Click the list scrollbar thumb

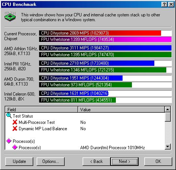(167, 117)
